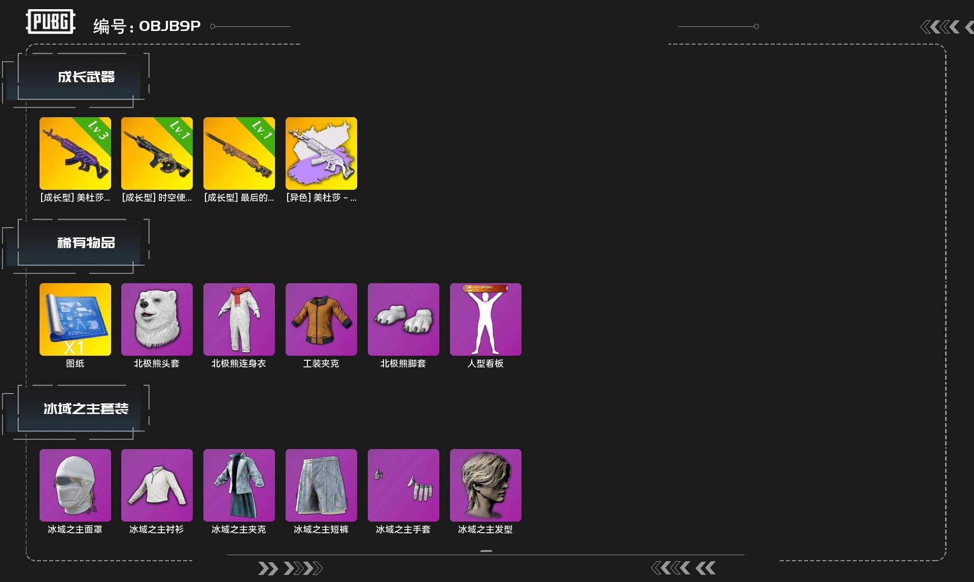Click the 冰域之主套装 section header
This screenshot has height=582, width=974.
86,409
